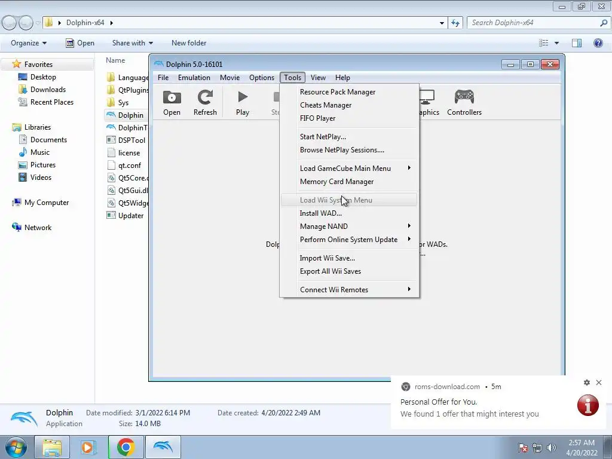Open the media player taskbar icon
This screenshot has width=612, height=459.
click(88, 447)
